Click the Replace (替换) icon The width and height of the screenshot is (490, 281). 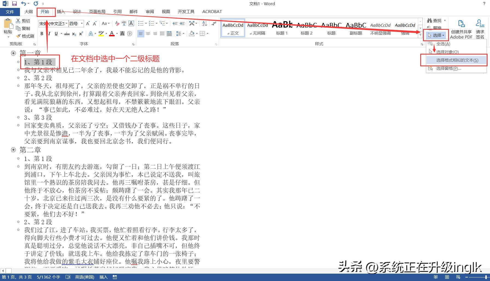coord(430,28)
